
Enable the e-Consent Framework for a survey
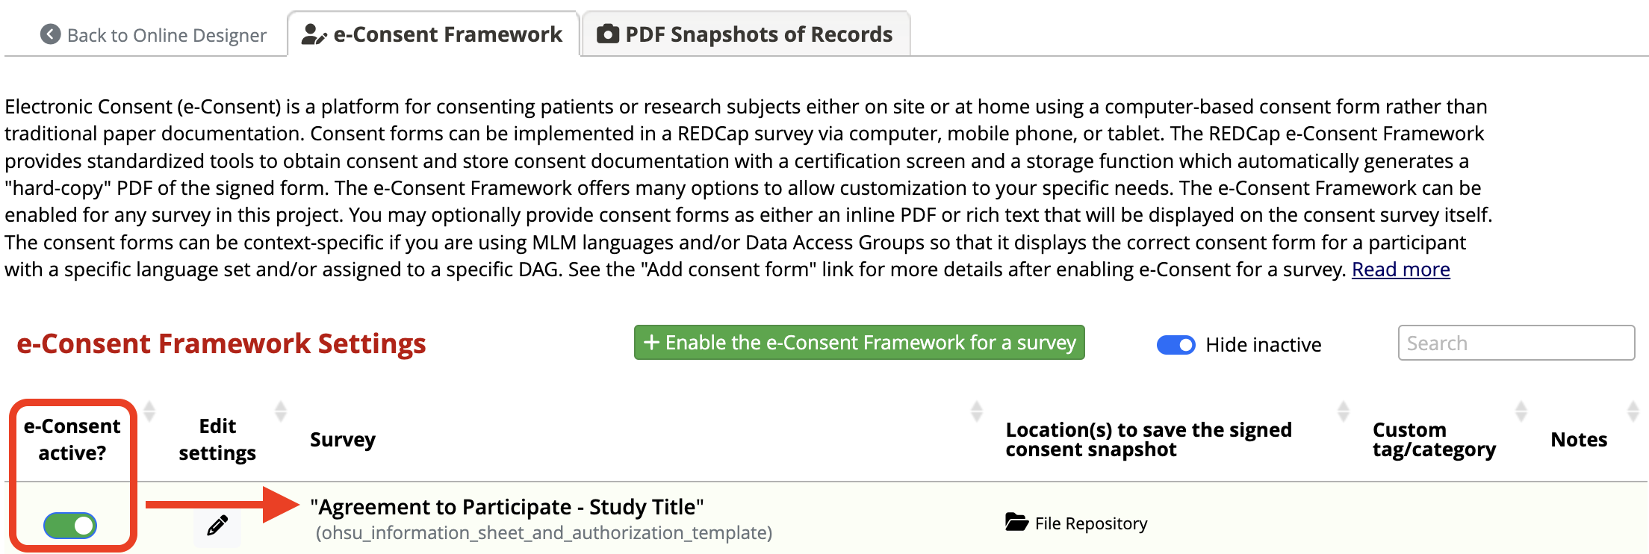[x=859, y=342]
